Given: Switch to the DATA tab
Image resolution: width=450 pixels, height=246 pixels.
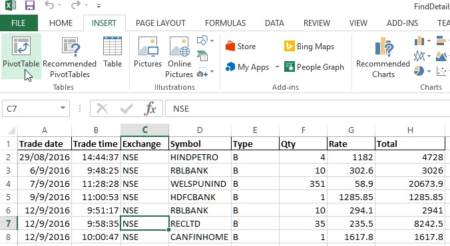Looking at the screenshot, I should [x=274, y=23].
